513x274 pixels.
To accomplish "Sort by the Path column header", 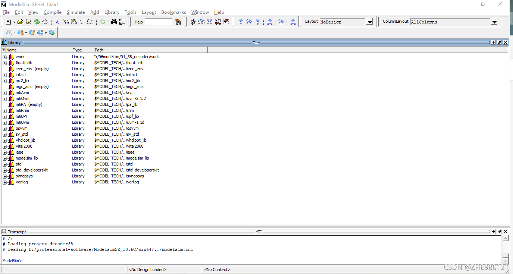I will [x=151, y=50].
